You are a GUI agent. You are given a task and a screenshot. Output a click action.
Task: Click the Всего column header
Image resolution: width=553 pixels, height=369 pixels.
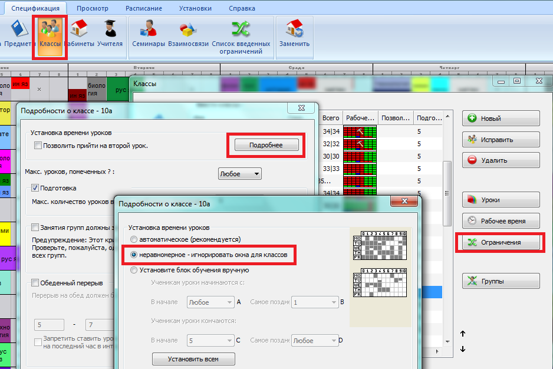(331, 118)
